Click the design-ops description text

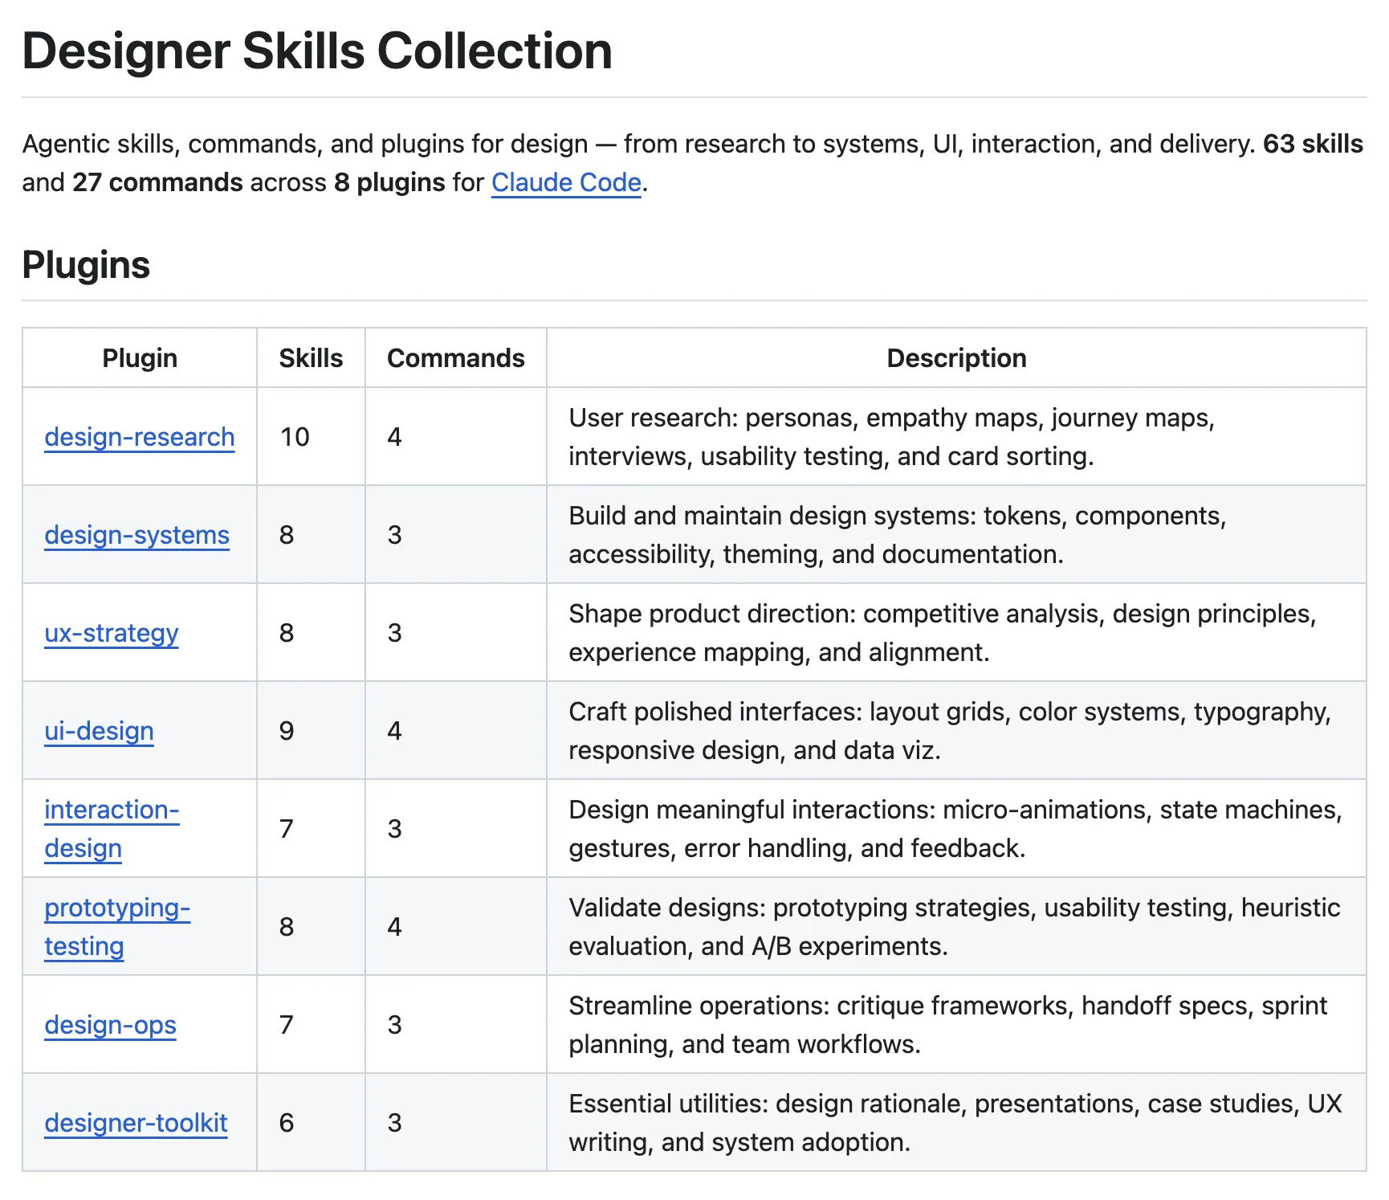pyautogui.click(x=947, y=1025)
